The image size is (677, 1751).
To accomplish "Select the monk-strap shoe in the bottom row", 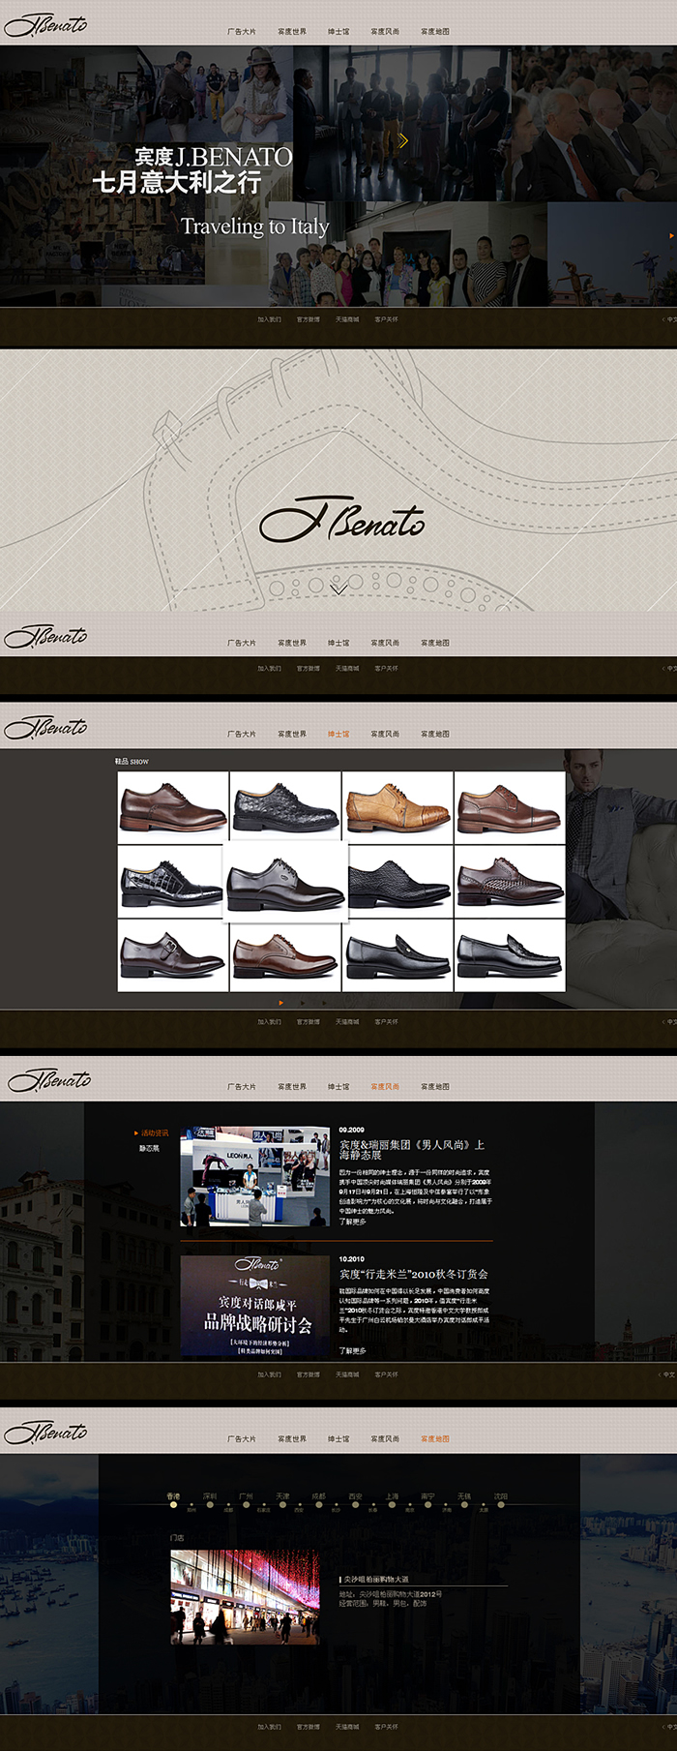I will click(x=173, y=955).
